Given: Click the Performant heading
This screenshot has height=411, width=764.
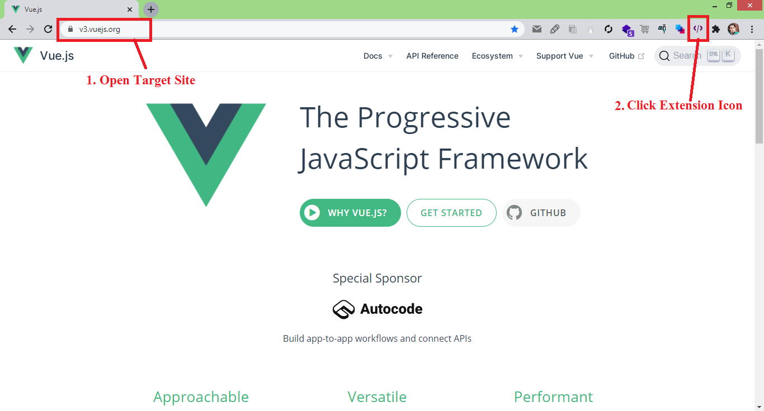Looking at the screenshot, I should [553, 397].
